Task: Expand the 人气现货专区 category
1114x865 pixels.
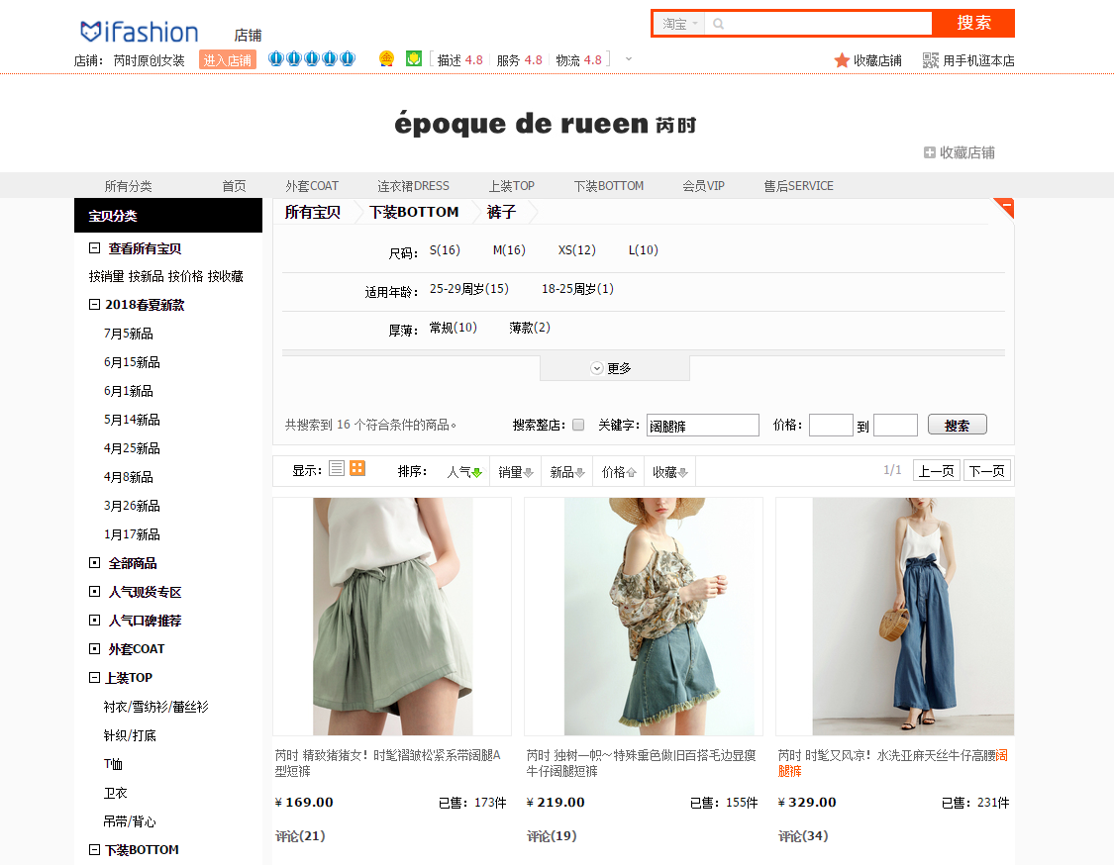Action: (x=94, y=591)
